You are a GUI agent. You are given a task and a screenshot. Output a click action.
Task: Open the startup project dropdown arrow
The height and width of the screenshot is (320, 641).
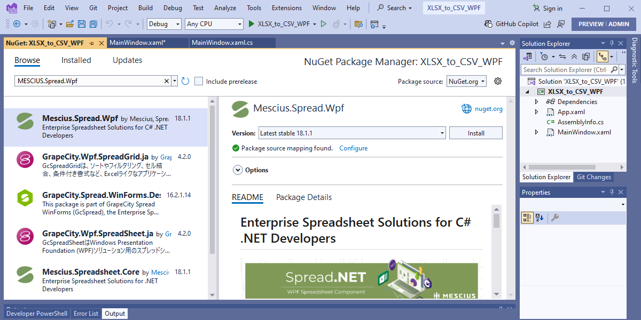(314, 24)
